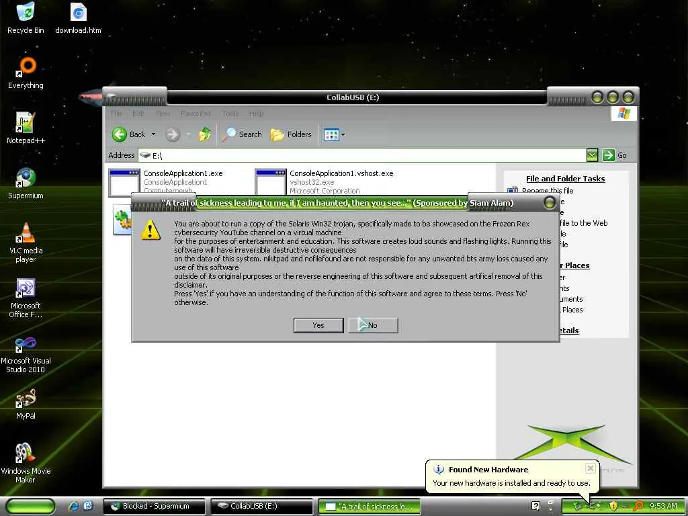Click the 'File and Folder Tasks' heading

565,179
